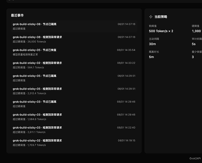This screenshot has height=163, width=202.
Task: Open the grok-build-sticky-08 节点已隔离 event
Action: coord(74,27)
